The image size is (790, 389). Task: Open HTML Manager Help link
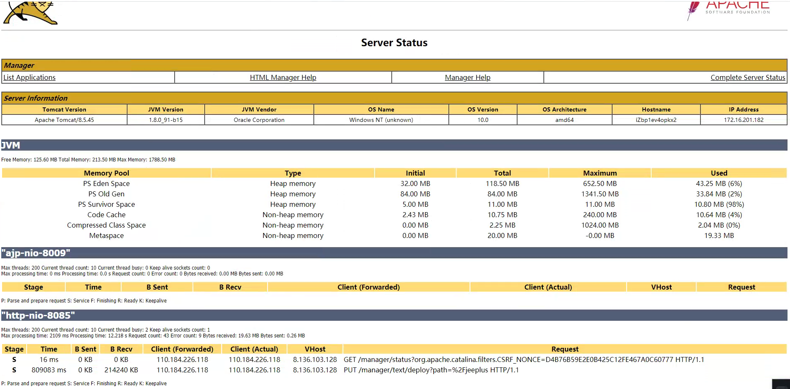[283, 77]
